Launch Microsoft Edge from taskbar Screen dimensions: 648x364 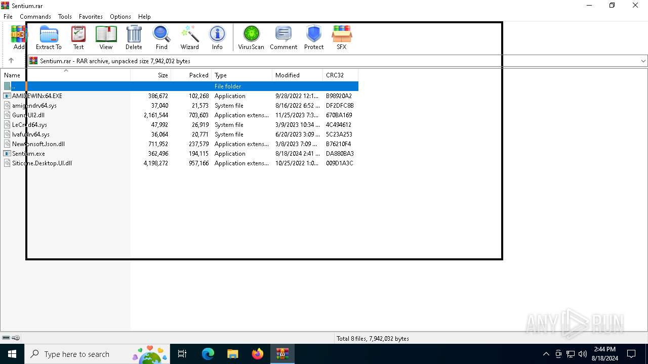[208, 354]
